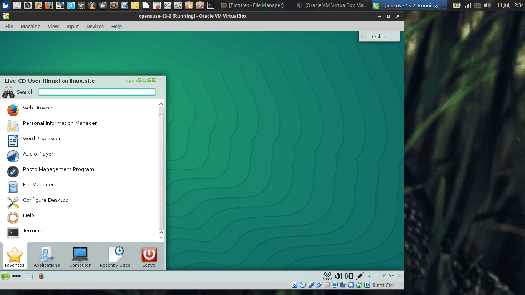This screenshot has width=525, height=295.
Task: Switch to Applications tab
Action: point(47,257)
